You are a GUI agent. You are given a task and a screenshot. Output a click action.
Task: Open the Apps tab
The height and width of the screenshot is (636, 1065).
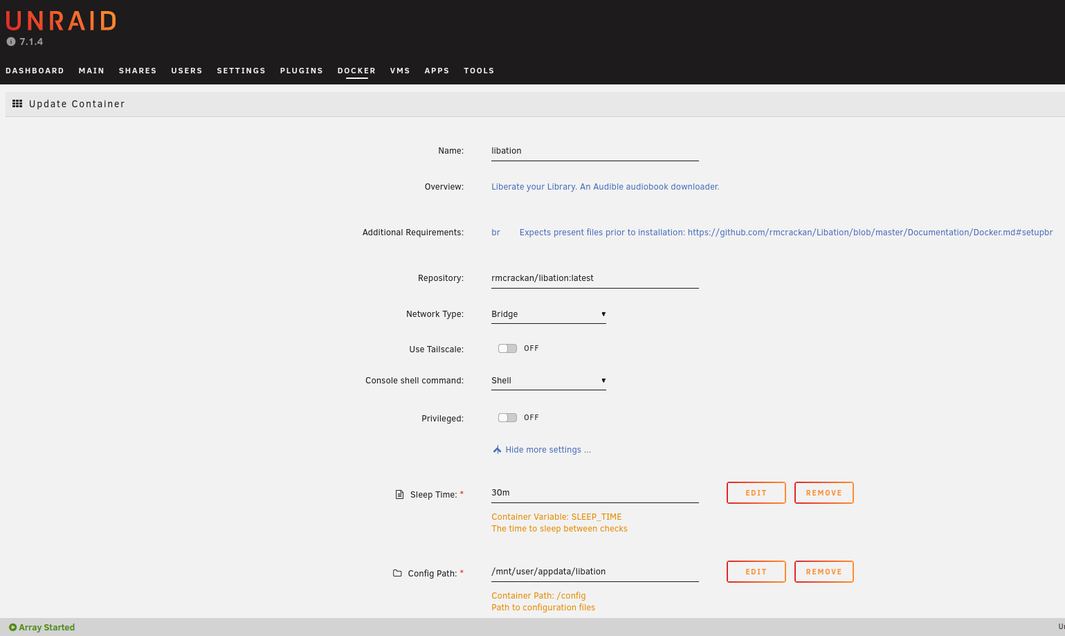pyautogui.click(x=437, y=71)
